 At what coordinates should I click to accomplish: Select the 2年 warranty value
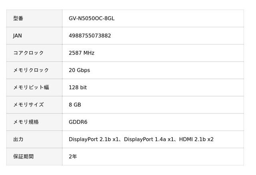point(73,157)
